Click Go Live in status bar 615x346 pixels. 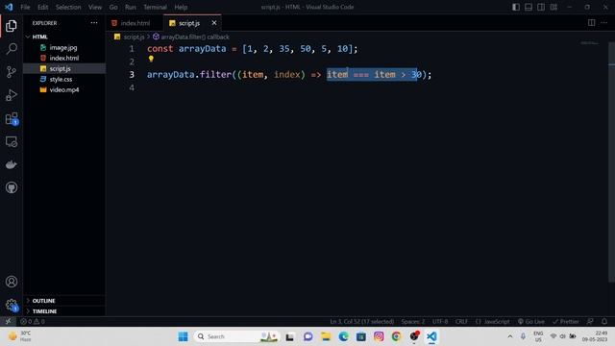(531, 321)
